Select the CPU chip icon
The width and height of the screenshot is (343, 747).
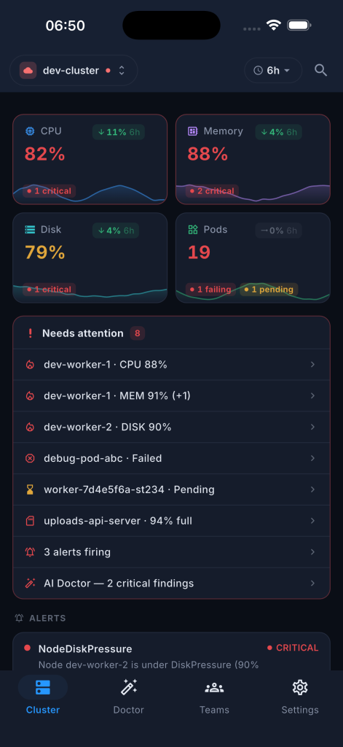click(30, 131)
